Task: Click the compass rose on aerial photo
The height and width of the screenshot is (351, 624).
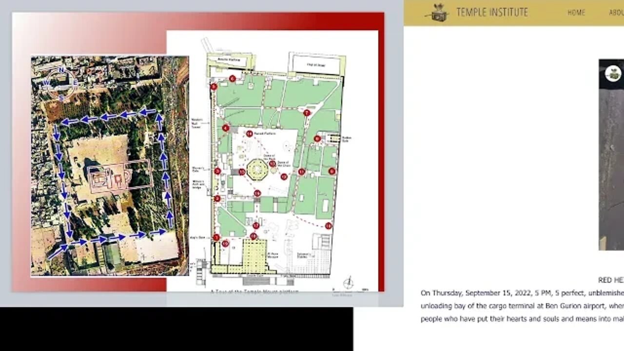Action: [x=61, y=84]
